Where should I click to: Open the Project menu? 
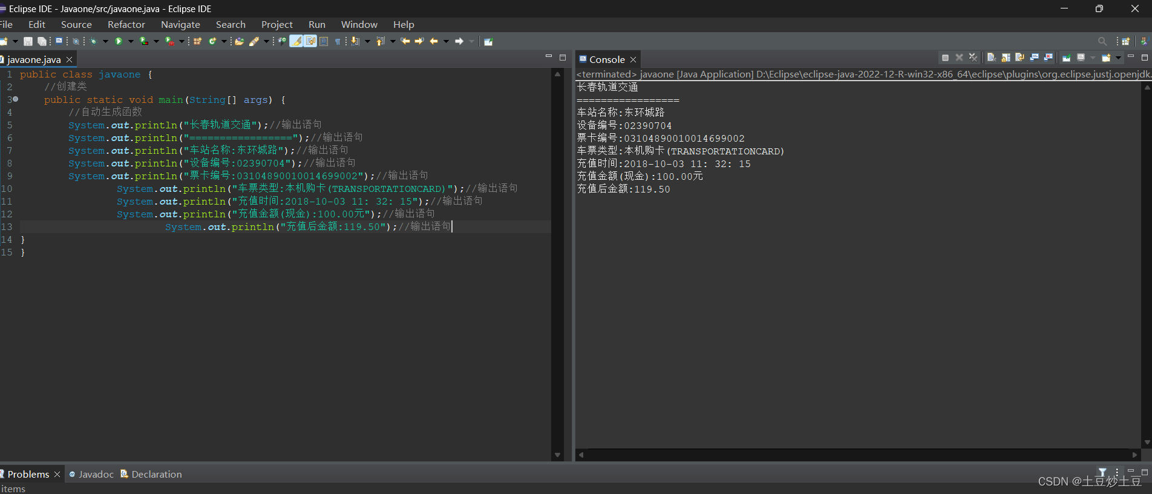(277, 24)
